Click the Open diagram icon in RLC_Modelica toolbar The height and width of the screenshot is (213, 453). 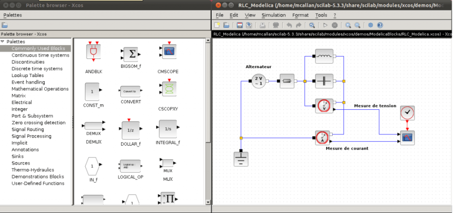(x=226, y=25)
